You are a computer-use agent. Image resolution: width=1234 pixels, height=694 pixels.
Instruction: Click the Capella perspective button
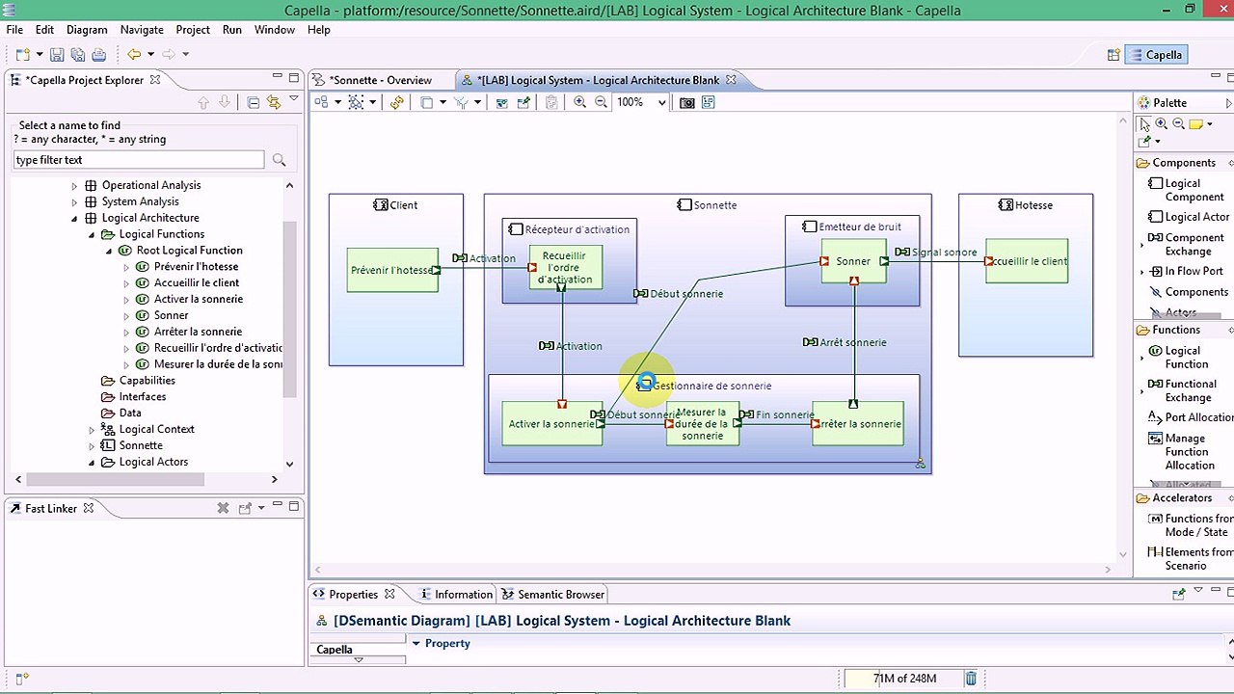coord(1155,55)
